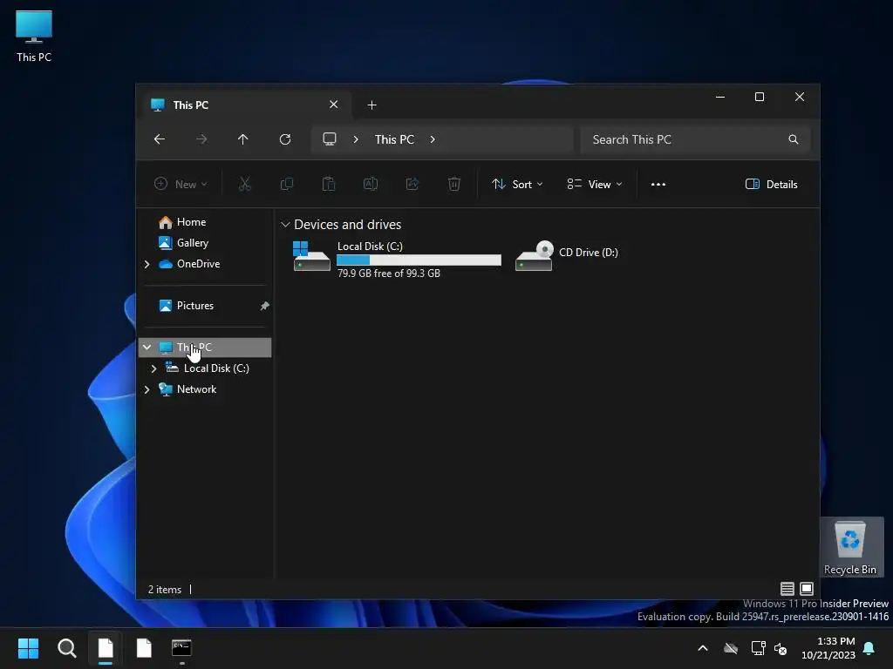Click chevron after This PC in address bar
Viewport: 893px width, 669px height.
(433, 139)
